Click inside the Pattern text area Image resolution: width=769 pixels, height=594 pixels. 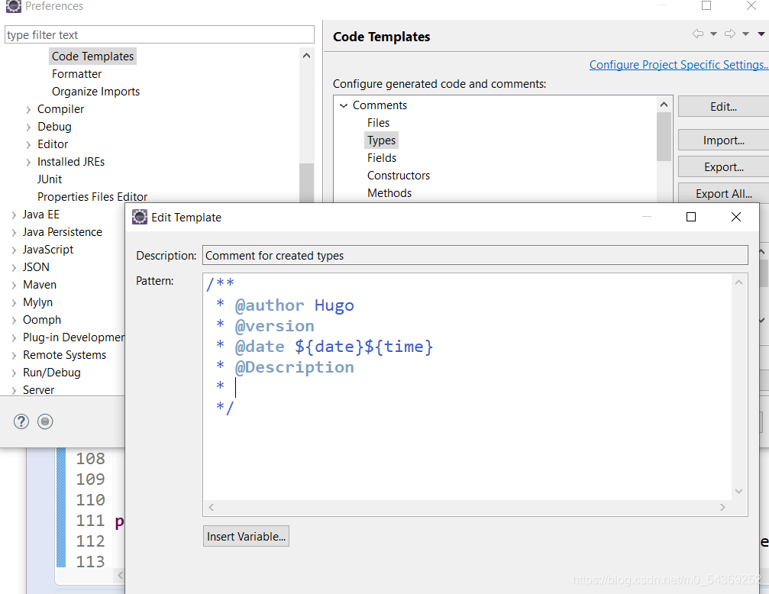(x=467, y=386)
